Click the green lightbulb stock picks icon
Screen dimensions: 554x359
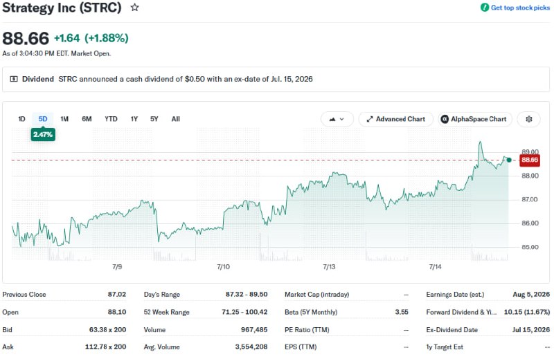click(x=485, y=8)
